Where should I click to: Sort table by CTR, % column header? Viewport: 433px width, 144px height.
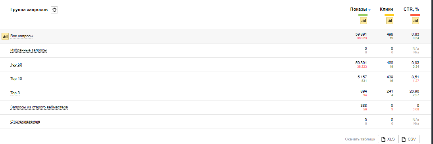[411, 9]
